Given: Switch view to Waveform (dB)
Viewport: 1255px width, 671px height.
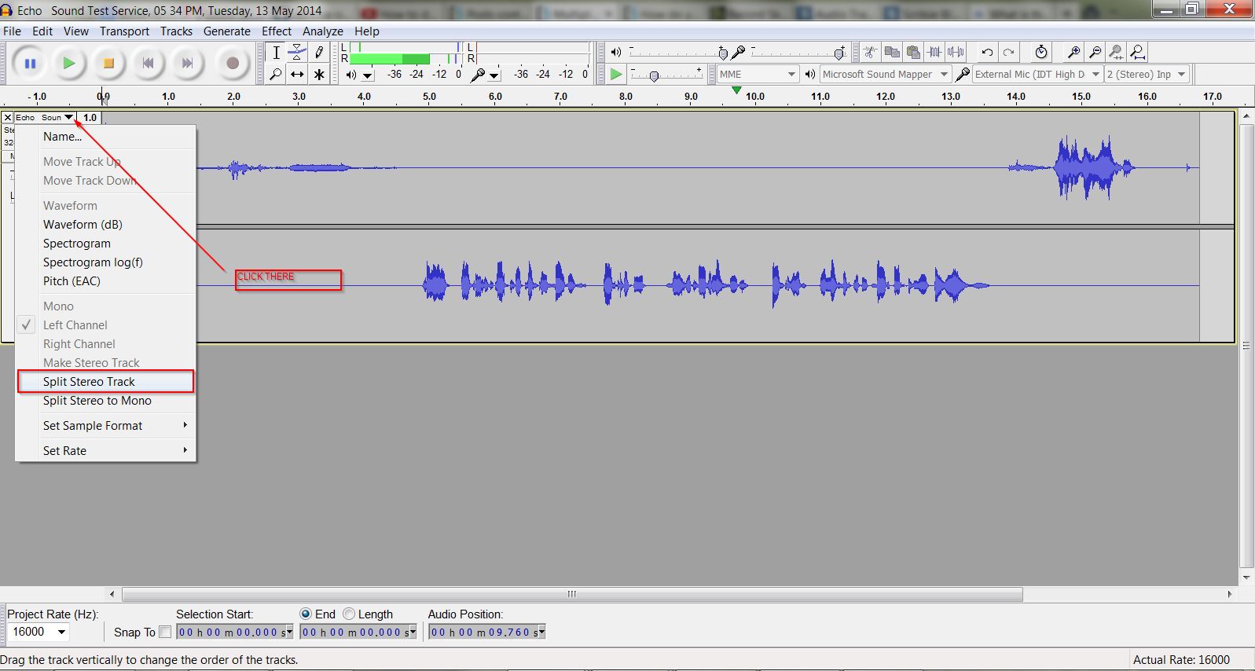Looking at the screenshot, I should click(x=105, y=224).
